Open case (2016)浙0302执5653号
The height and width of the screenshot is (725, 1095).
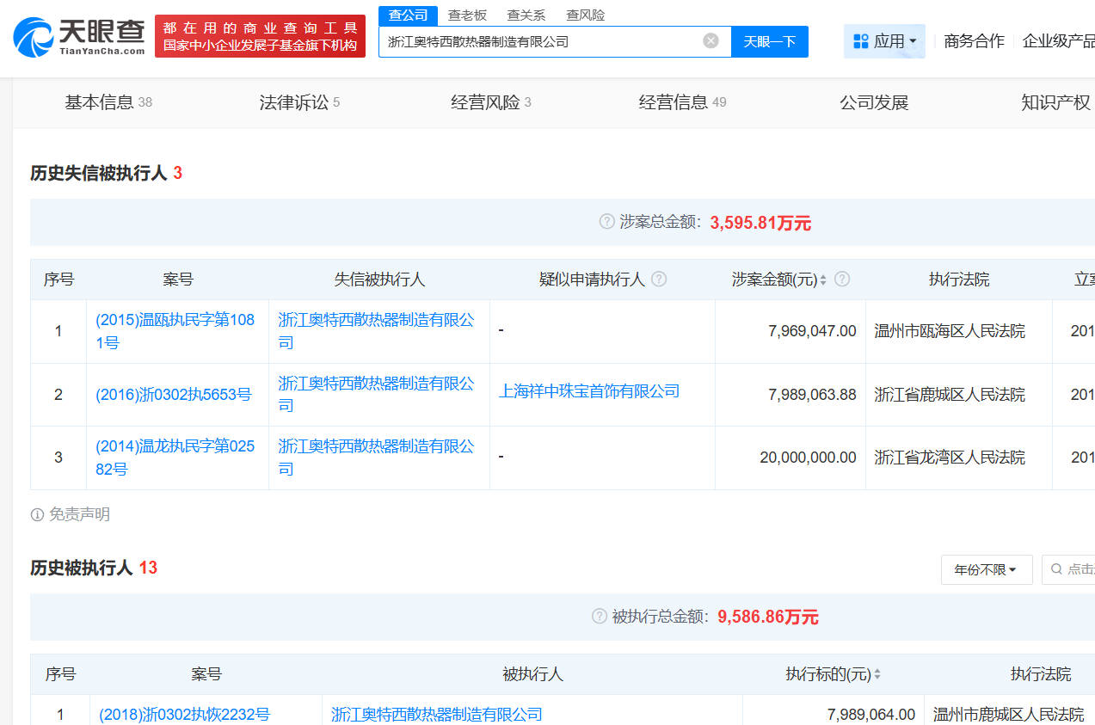click(173, 395)
